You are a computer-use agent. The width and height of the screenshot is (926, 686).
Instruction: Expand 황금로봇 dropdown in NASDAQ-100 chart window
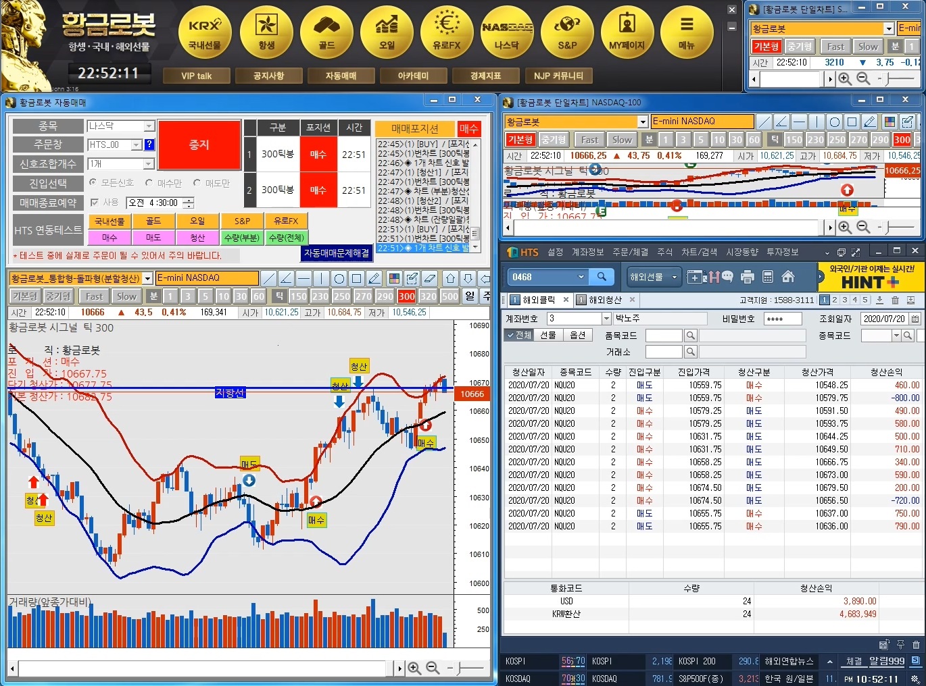click(x=643, y=122)
